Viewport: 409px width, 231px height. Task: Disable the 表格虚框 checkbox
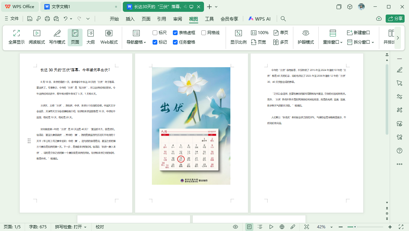(x=175, y=32)
